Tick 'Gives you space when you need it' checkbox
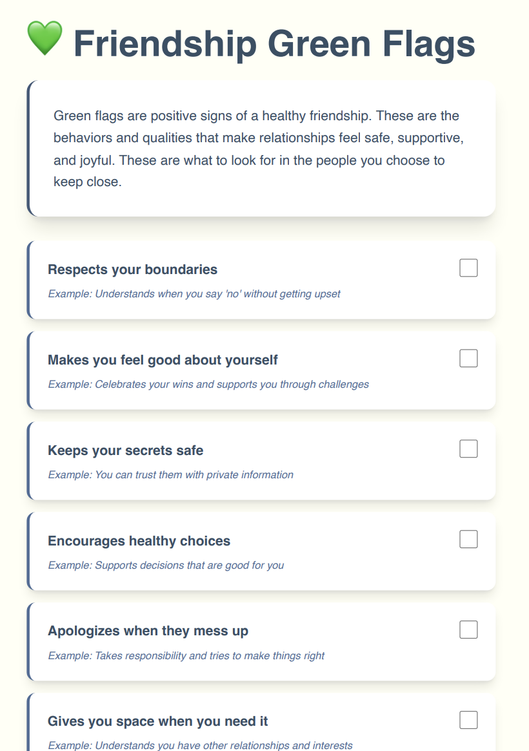The width and height of the screenshot is (529, 751). (x=468, y=720)
